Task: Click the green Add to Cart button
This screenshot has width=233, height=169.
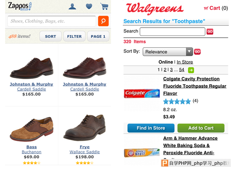Action: pos(201,128)
